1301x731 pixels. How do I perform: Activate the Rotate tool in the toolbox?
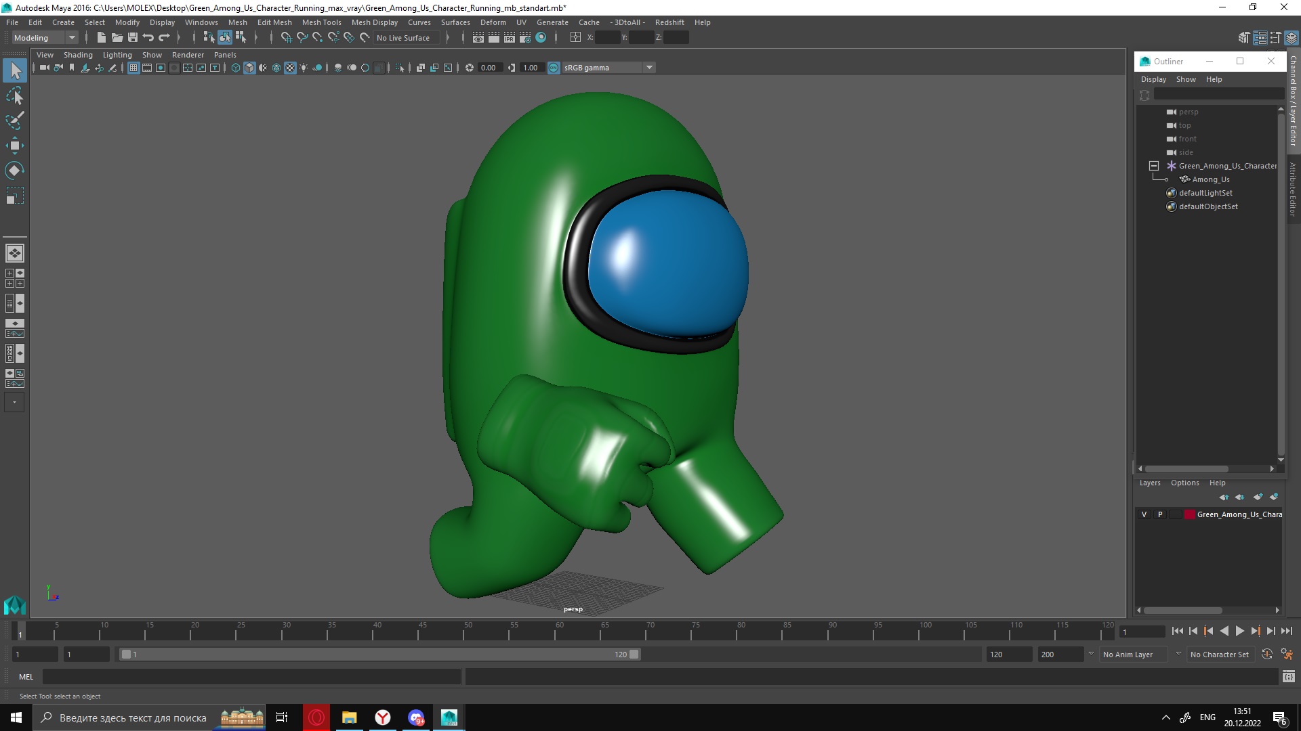coord(15,171)
